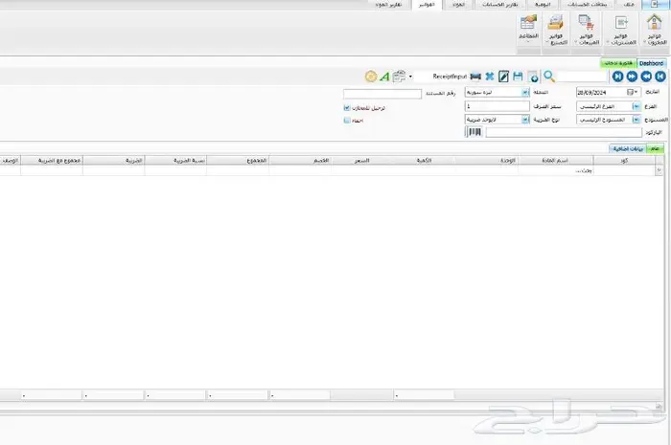Click the magnifier search icon
The height and width of the screenshot is (445, 671).
point(549,76)
